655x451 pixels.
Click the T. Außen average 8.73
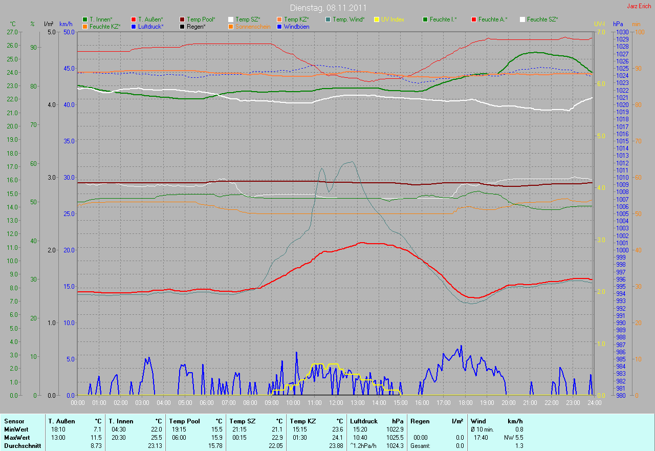click(96, 446)
